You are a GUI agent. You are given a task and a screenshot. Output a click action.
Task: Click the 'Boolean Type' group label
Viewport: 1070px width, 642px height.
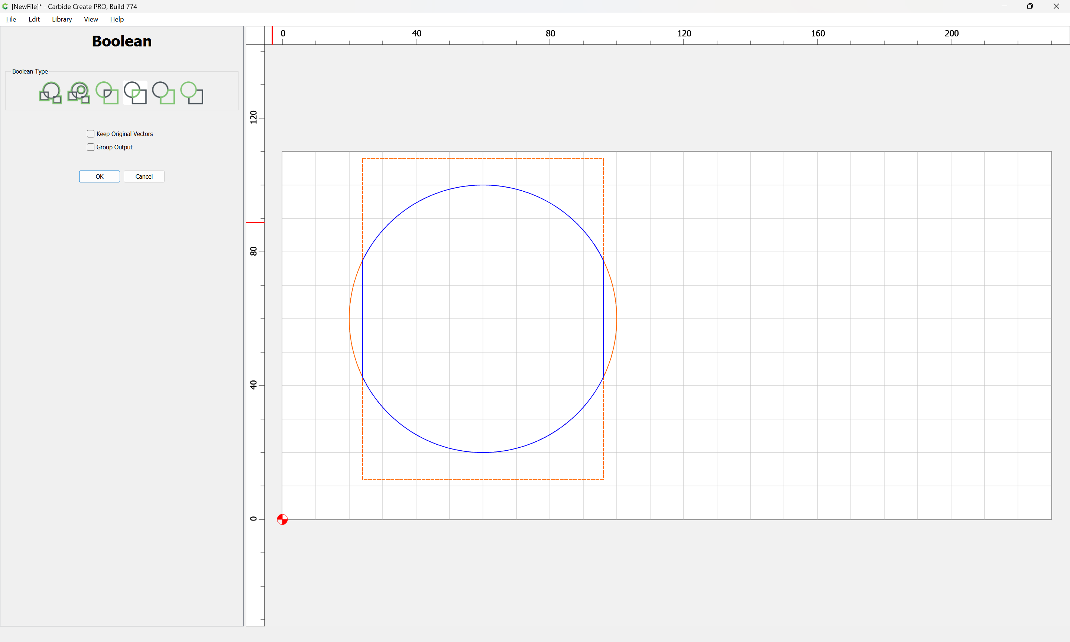30,71
